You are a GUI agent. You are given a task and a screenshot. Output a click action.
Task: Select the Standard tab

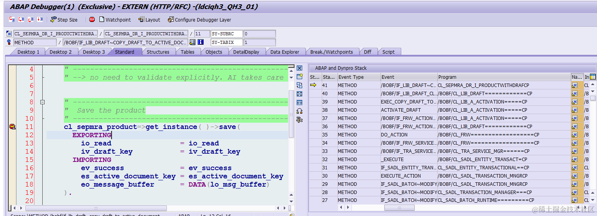[124, 52]
